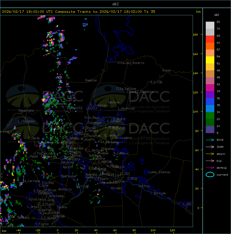Click the 'C_Guido' place label on map

pyautogui.click(x=34, y=138)
